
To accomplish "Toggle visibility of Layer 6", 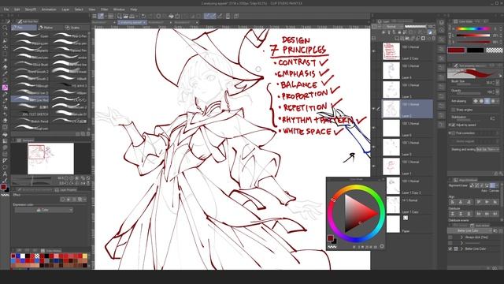I will (373, 128).
